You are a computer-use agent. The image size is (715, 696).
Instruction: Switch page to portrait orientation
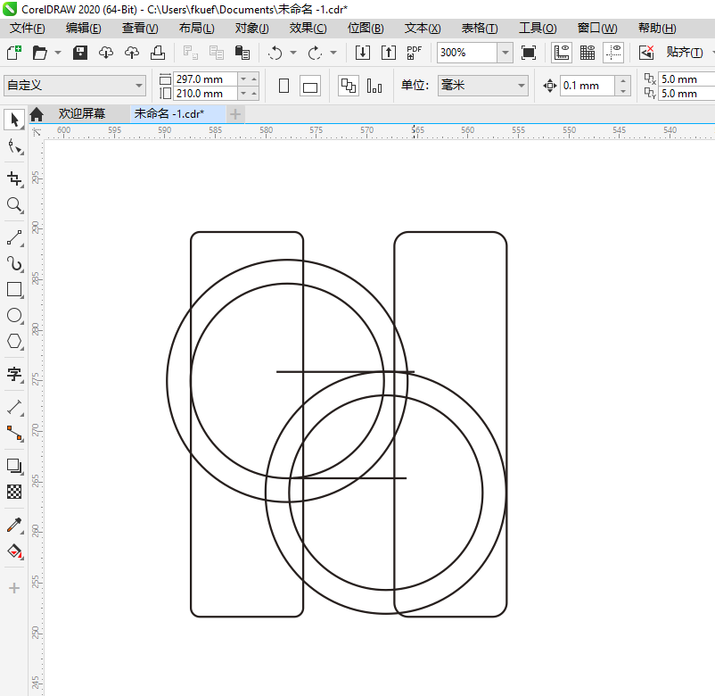284,86
